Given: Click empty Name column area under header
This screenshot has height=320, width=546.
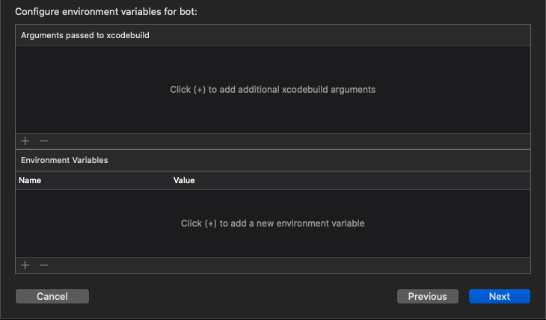Looking at the screenshot, I should (93, 224).
